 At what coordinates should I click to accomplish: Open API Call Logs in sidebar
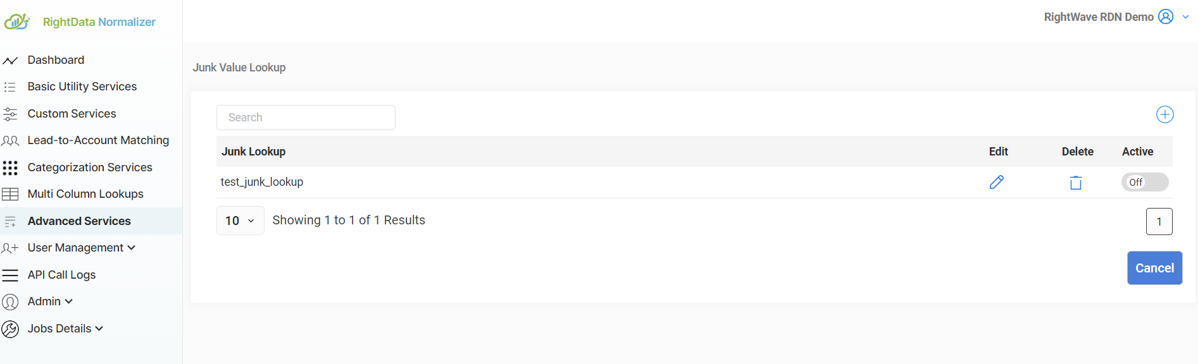pos(61,275)
